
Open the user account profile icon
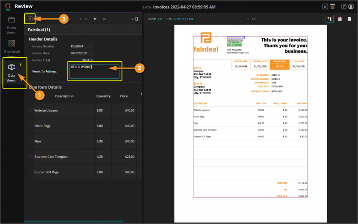(351, 7)
